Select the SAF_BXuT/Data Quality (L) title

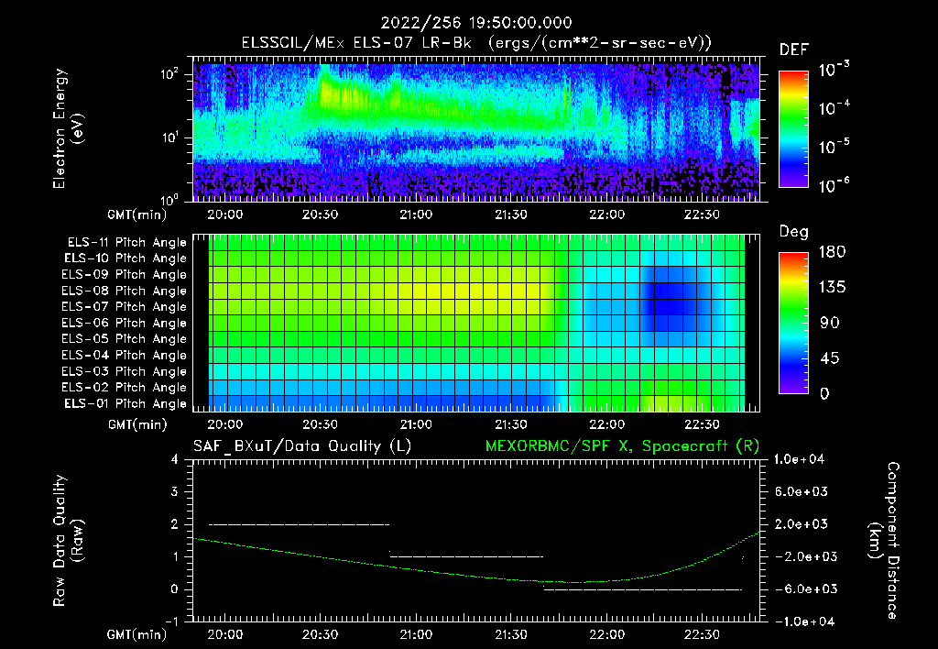click(302, 446)
